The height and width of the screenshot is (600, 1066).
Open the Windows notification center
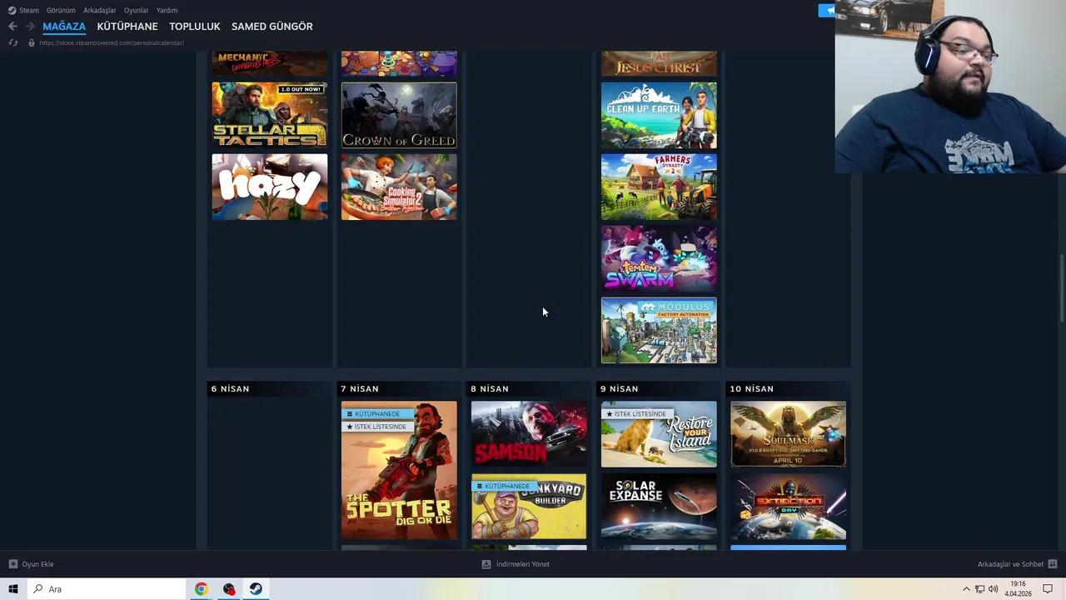[x=1048, y=589]
